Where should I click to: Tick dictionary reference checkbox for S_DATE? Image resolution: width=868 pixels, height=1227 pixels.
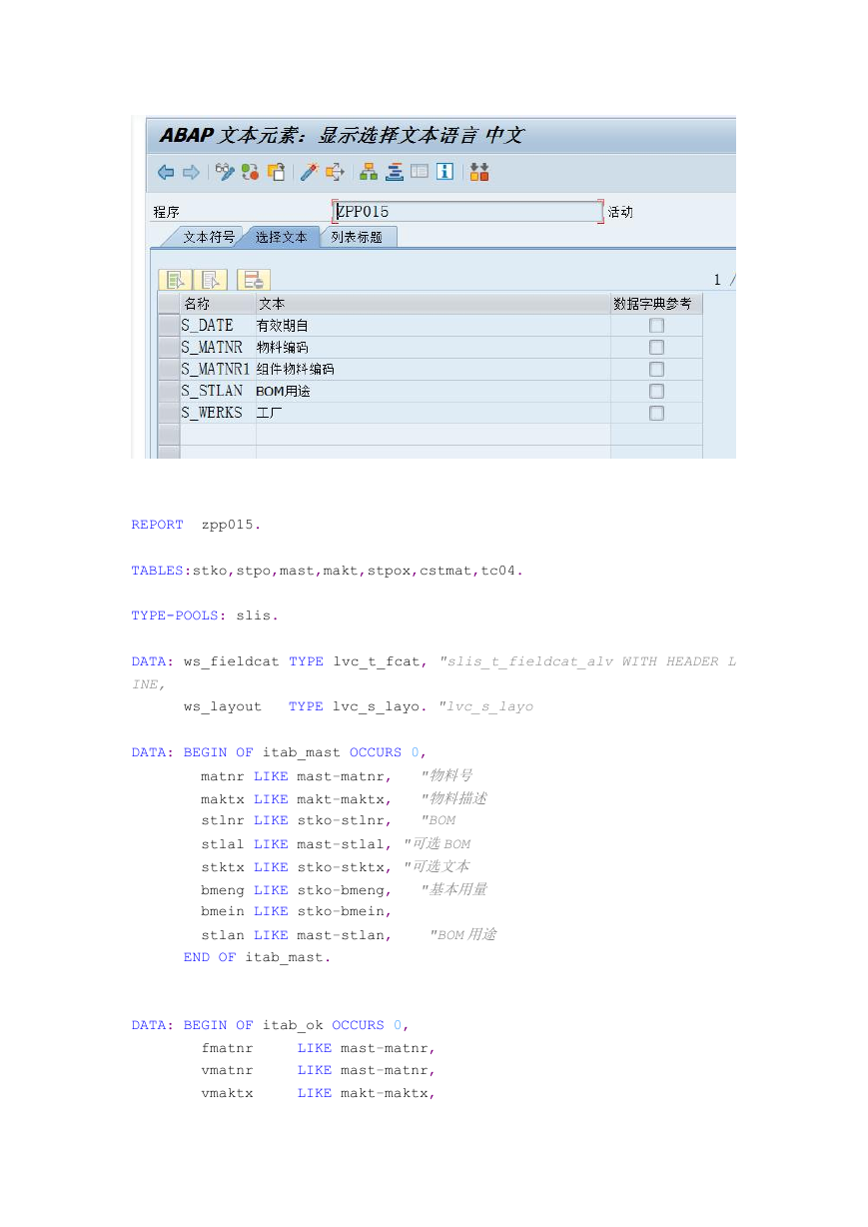tap(656, 326)
